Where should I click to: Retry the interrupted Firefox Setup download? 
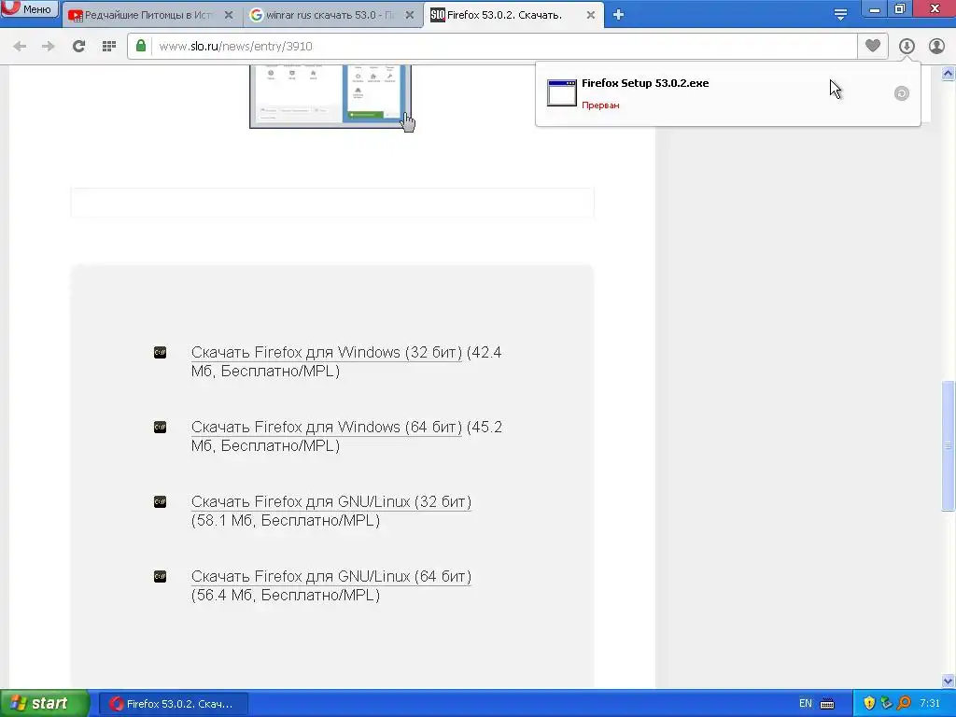[902, 93]
